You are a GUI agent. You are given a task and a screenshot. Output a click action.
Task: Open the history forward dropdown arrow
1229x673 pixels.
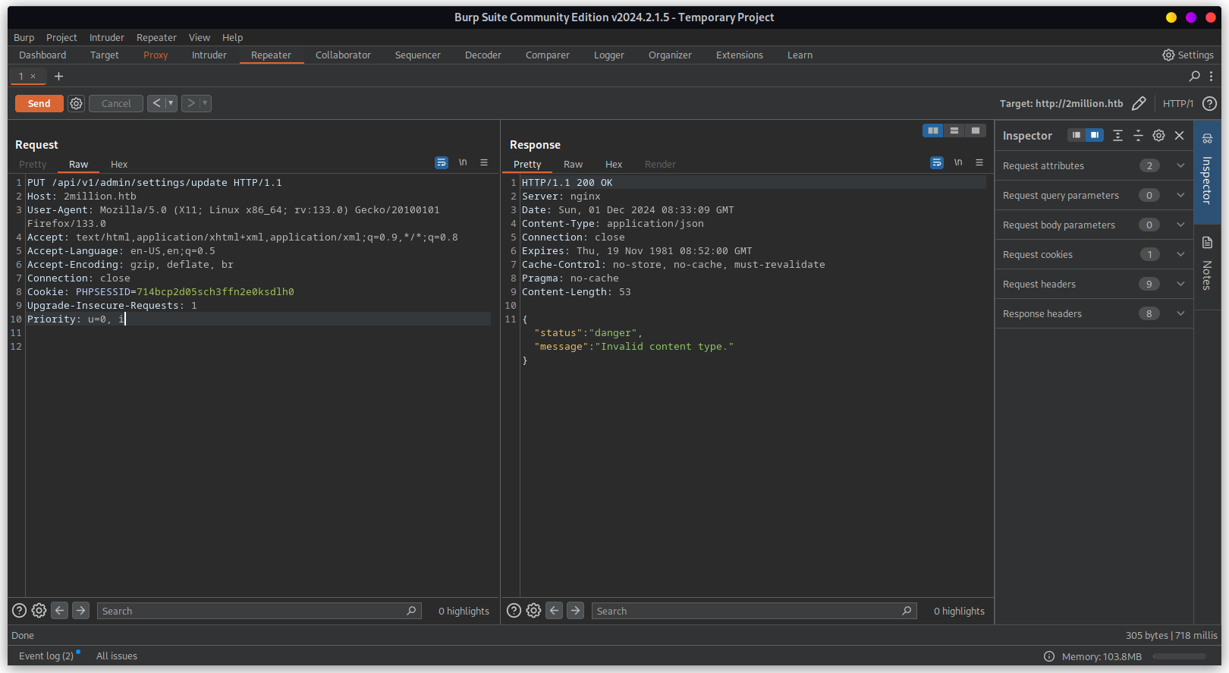(205, 103)
